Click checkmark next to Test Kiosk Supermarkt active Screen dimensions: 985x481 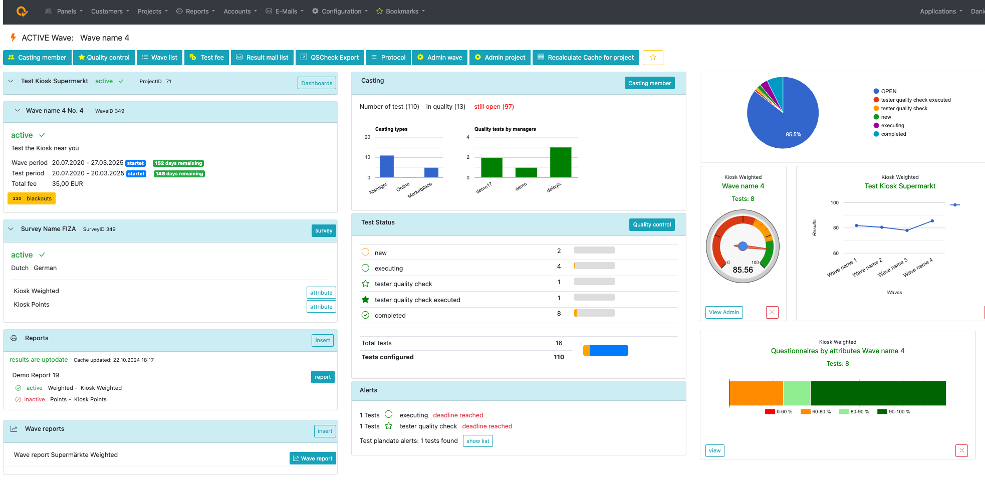[121, 81]
